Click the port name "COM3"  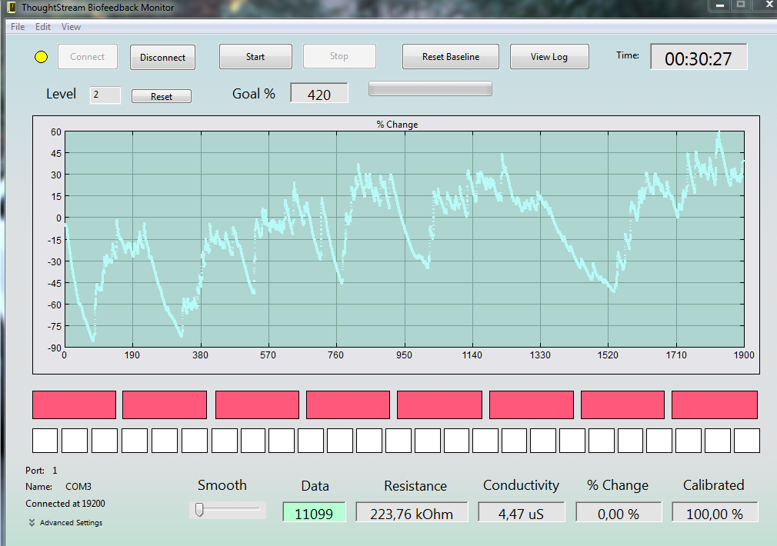[78, 487]
